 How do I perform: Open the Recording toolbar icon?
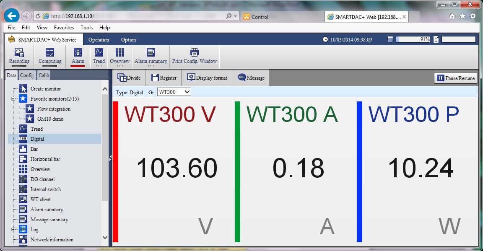coord(19,52)
